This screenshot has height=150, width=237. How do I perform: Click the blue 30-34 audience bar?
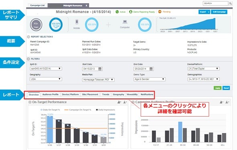(180, 132)
